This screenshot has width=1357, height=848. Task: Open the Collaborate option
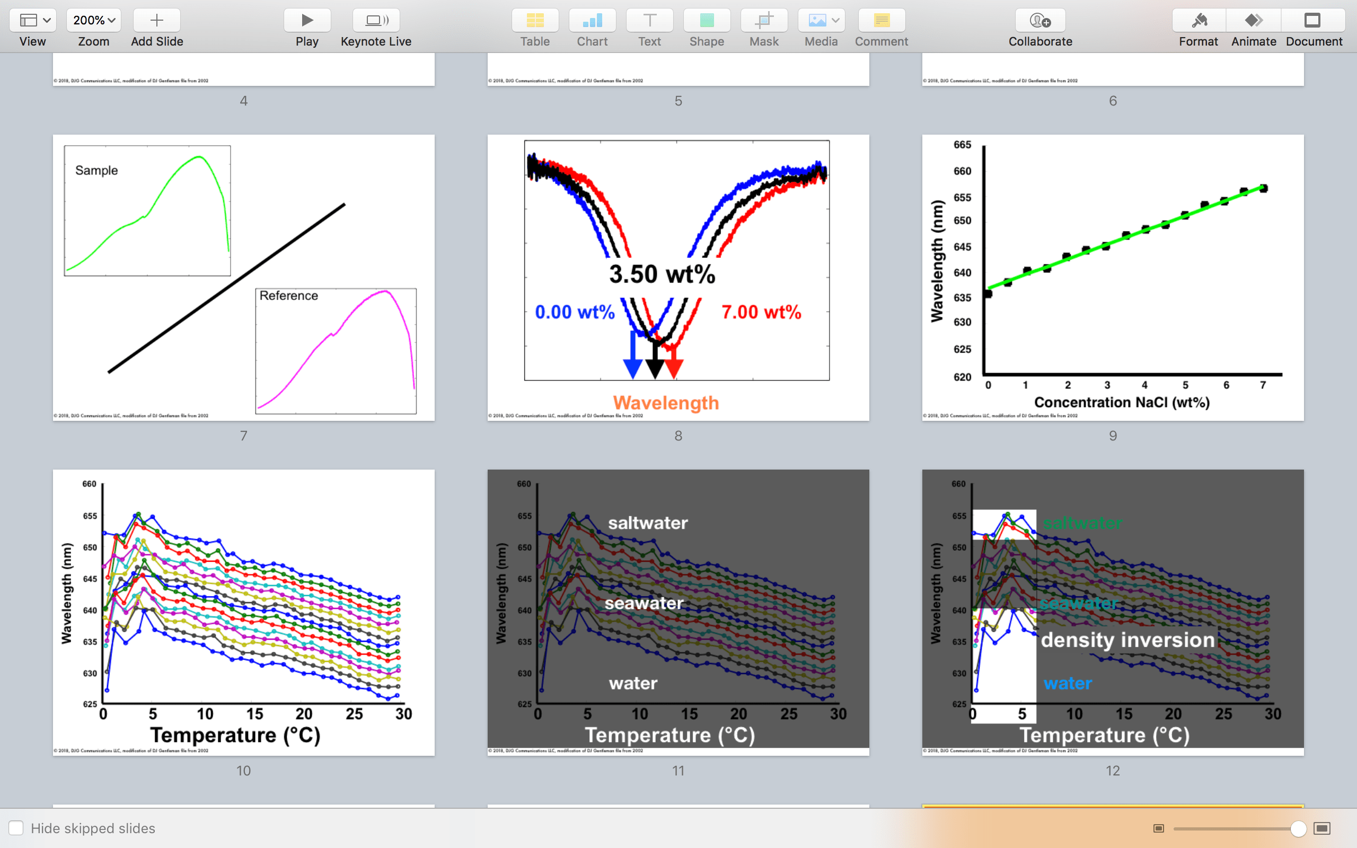coord(1039,21)
